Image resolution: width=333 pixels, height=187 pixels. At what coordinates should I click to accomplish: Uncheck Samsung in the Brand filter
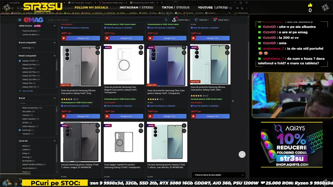[20, 130]
